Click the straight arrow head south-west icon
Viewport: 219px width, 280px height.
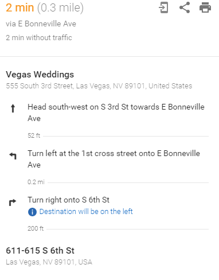(13, 108)
